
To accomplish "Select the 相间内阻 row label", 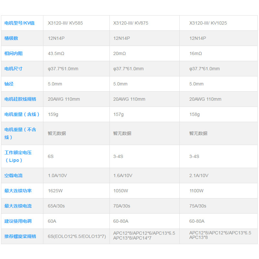I will pyautogui.click(x=14, y=53).
